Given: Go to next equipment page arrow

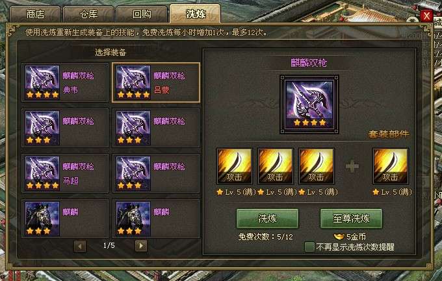Looking at the screenshot, I should (x=141, y=246).
